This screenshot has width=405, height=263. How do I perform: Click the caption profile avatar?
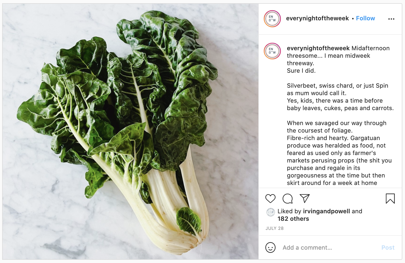272,51
